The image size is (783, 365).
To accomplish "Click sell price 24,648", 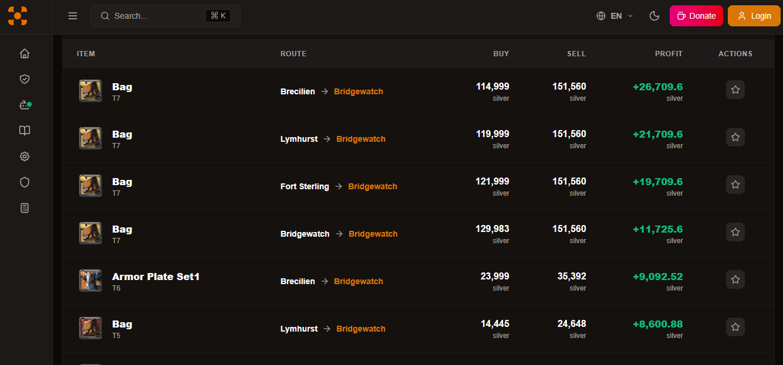I will [572, 324].
